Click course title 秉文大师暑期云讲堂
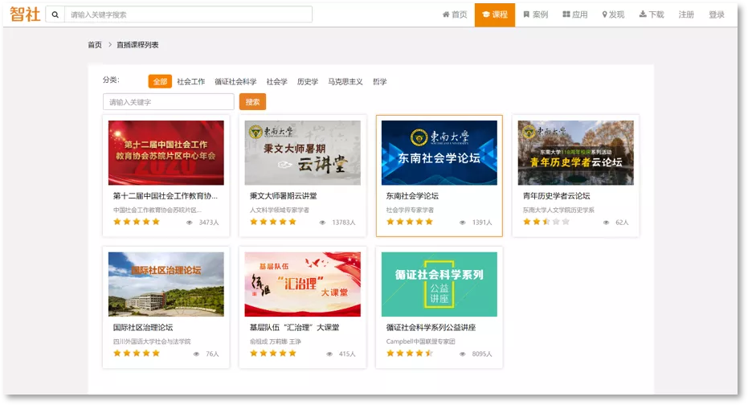This screenshot has width=748, height=405. coord(283,196)
